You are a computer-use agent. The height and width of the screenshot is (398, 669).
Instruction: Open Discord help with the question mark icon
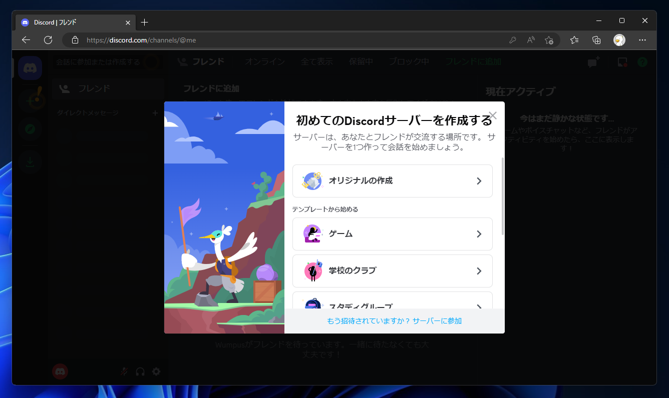pyautogui.click(x=642, y=62)
